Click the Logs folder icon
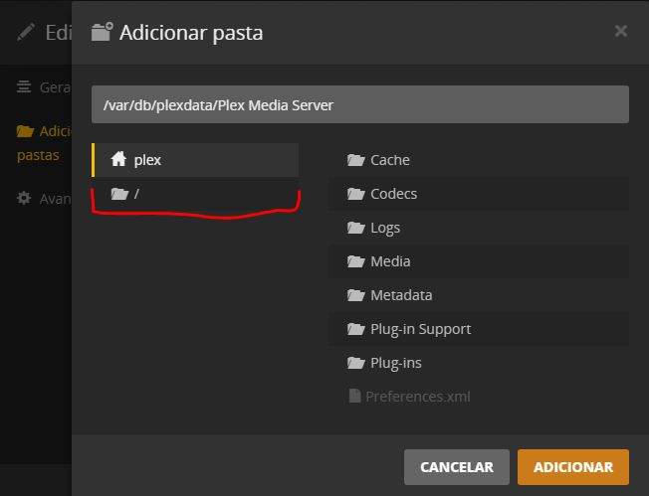This screenshot has height=496, width=649. tap(355, 228)
